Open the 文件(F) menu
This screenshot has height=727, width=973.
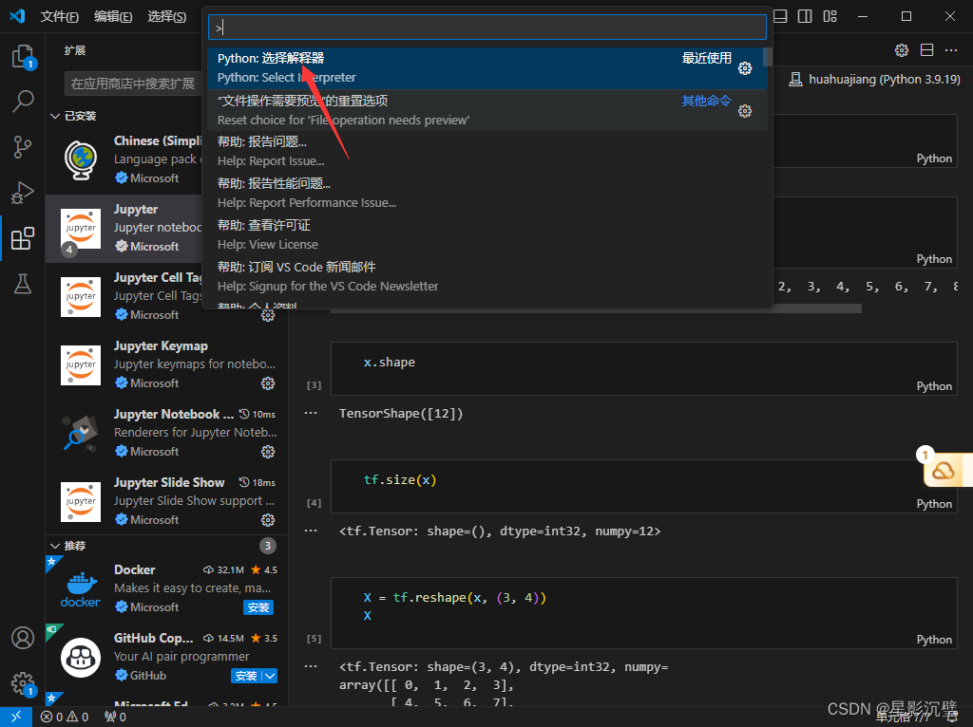59,16
